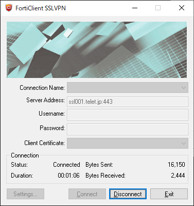Click the bytes received value '2,444'

[178, 176]
